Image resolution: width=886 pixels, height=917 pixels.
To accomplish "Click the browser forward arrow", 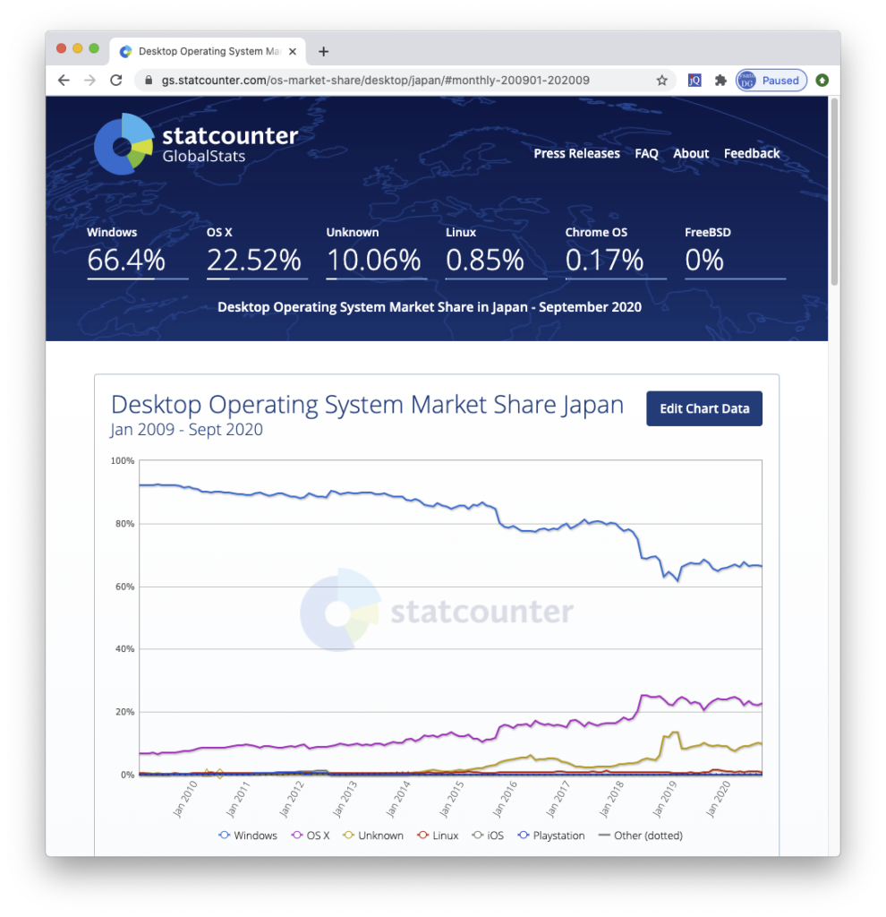I will [89, 81].
